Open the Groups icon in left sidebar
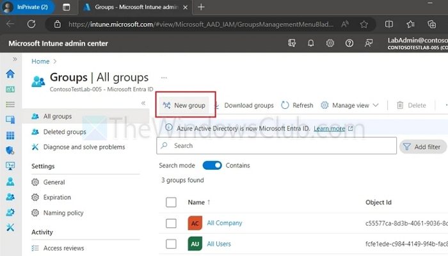Screen dimensions: 448x256 [10, 196]
